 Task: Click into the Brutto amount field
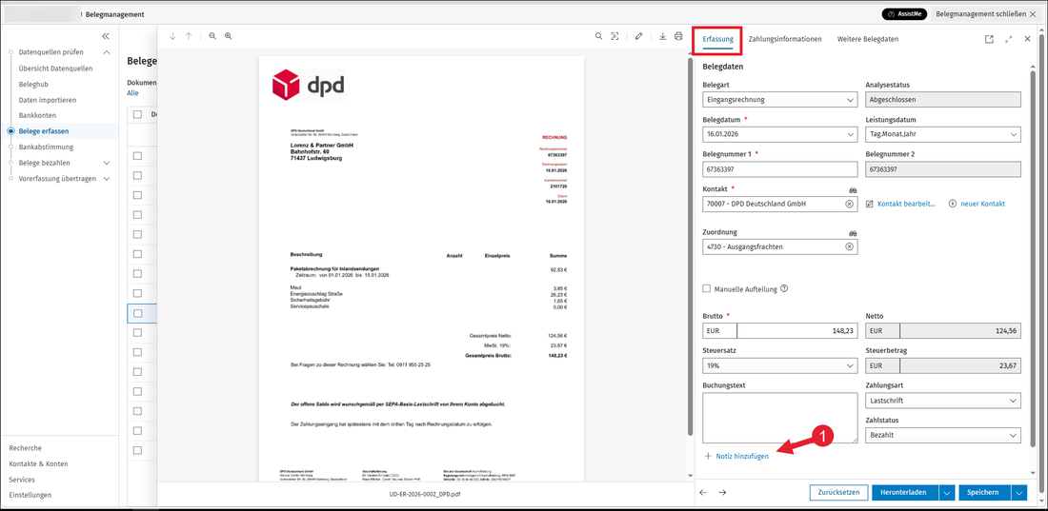(x=796, y=330)
